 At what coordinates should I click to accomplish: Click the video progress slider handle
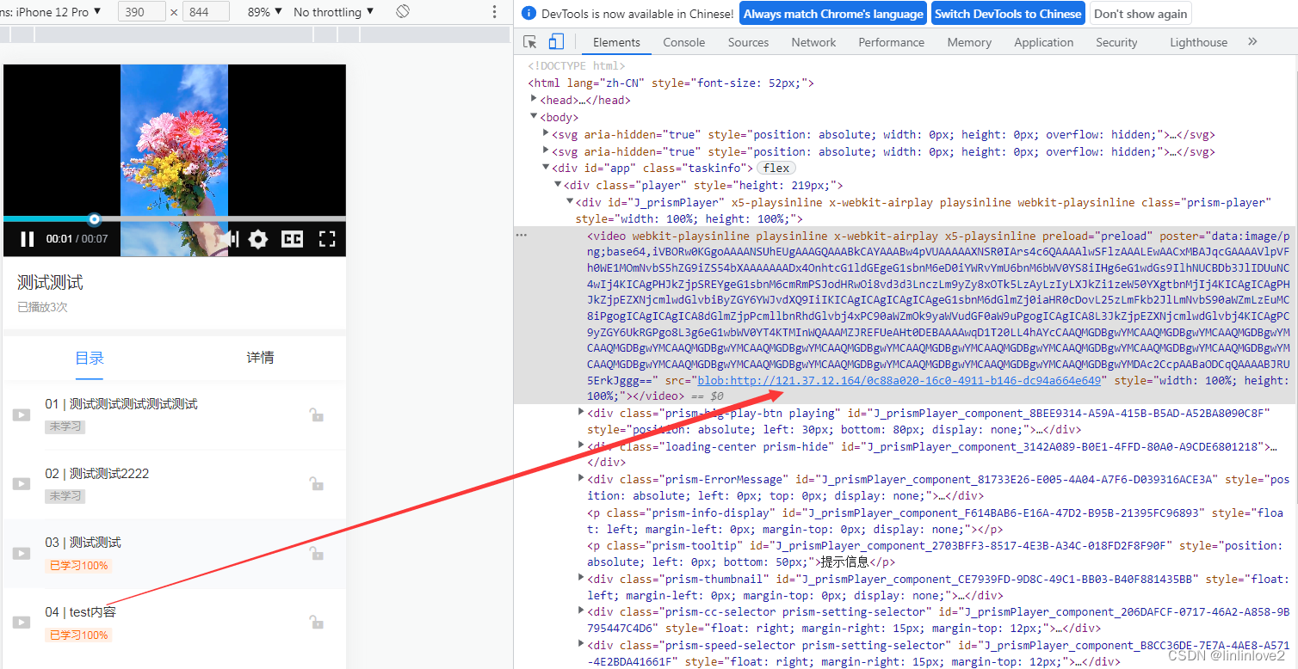tap(95, 219)
